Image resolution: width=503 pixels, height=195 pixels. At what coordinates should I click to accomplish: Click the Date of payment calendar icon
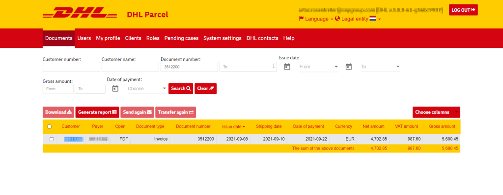click(x=115, y=88)
